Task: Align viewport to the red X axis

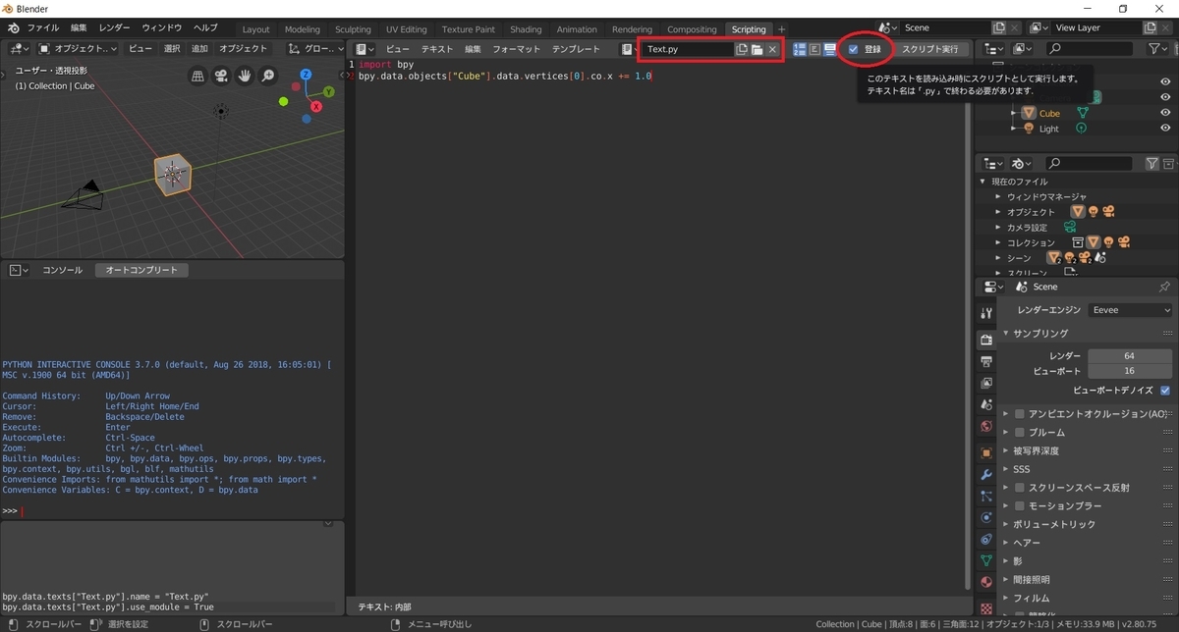Action: click(x=318, y=105)
